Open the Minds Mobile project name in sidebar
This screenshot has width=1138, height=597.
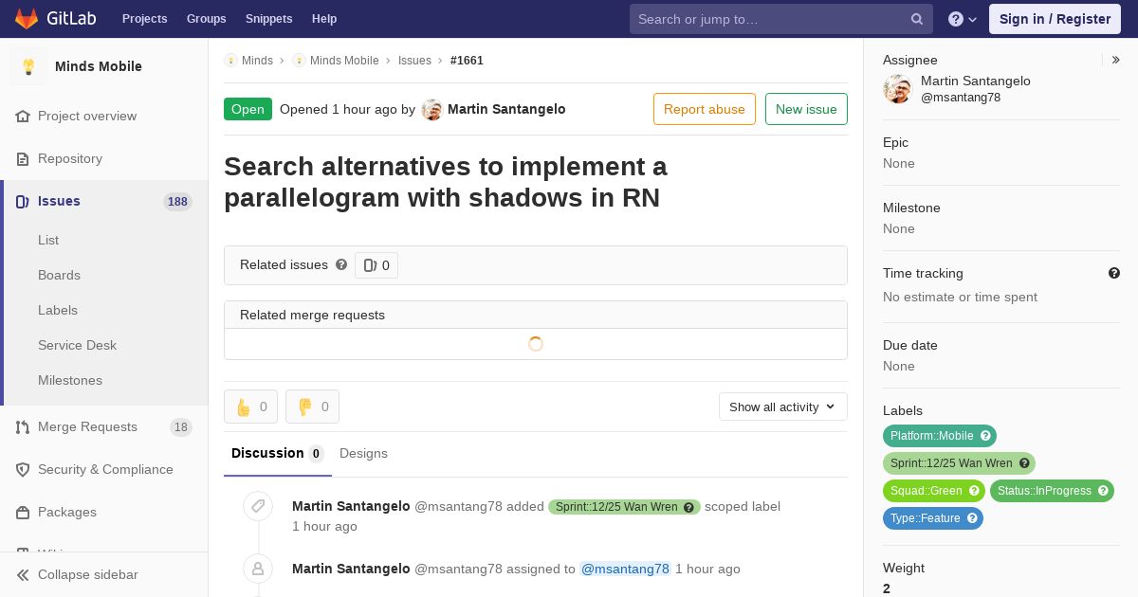pos(99,66)
